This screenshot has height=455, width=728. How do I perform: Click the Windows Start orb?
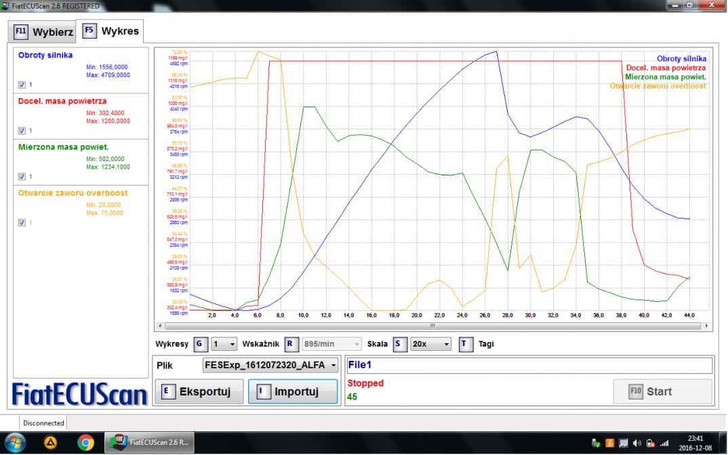(x=15, y=443)
